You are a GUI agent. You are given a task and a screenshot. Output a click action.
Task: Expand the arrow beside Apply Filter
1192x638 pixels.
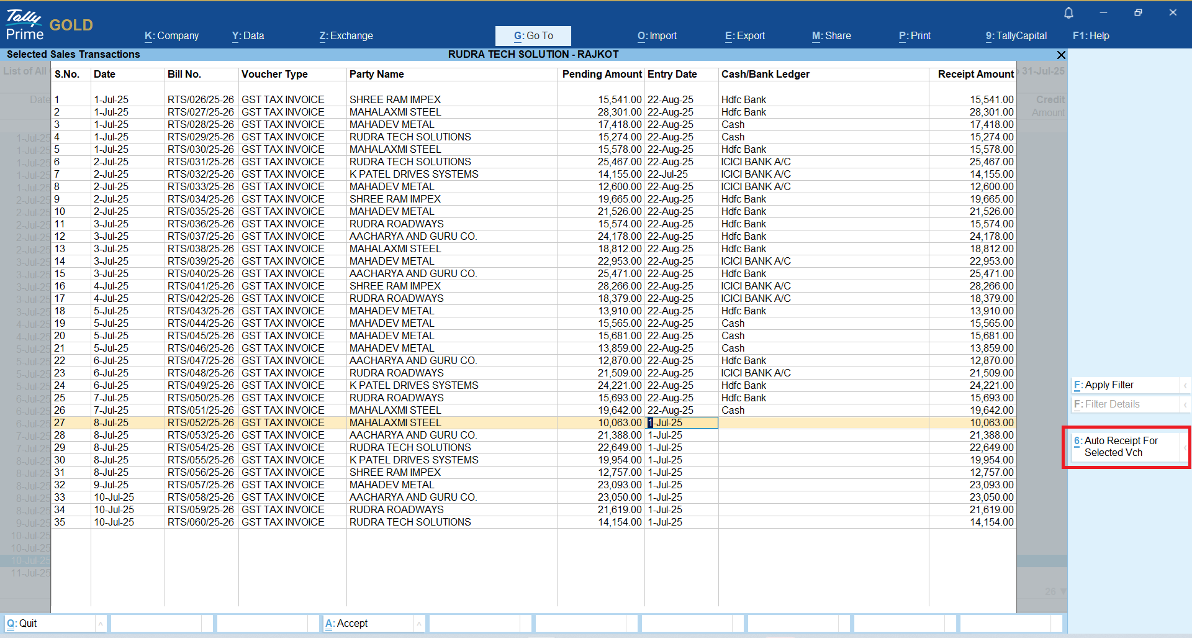1185,385
